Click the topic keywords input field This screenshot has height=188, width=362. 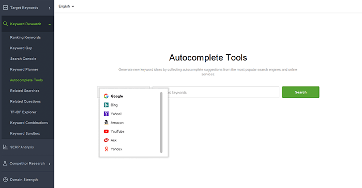coord(216,92)
